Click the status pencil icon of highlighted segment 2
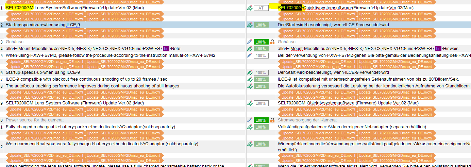 [x=250, y=25]
